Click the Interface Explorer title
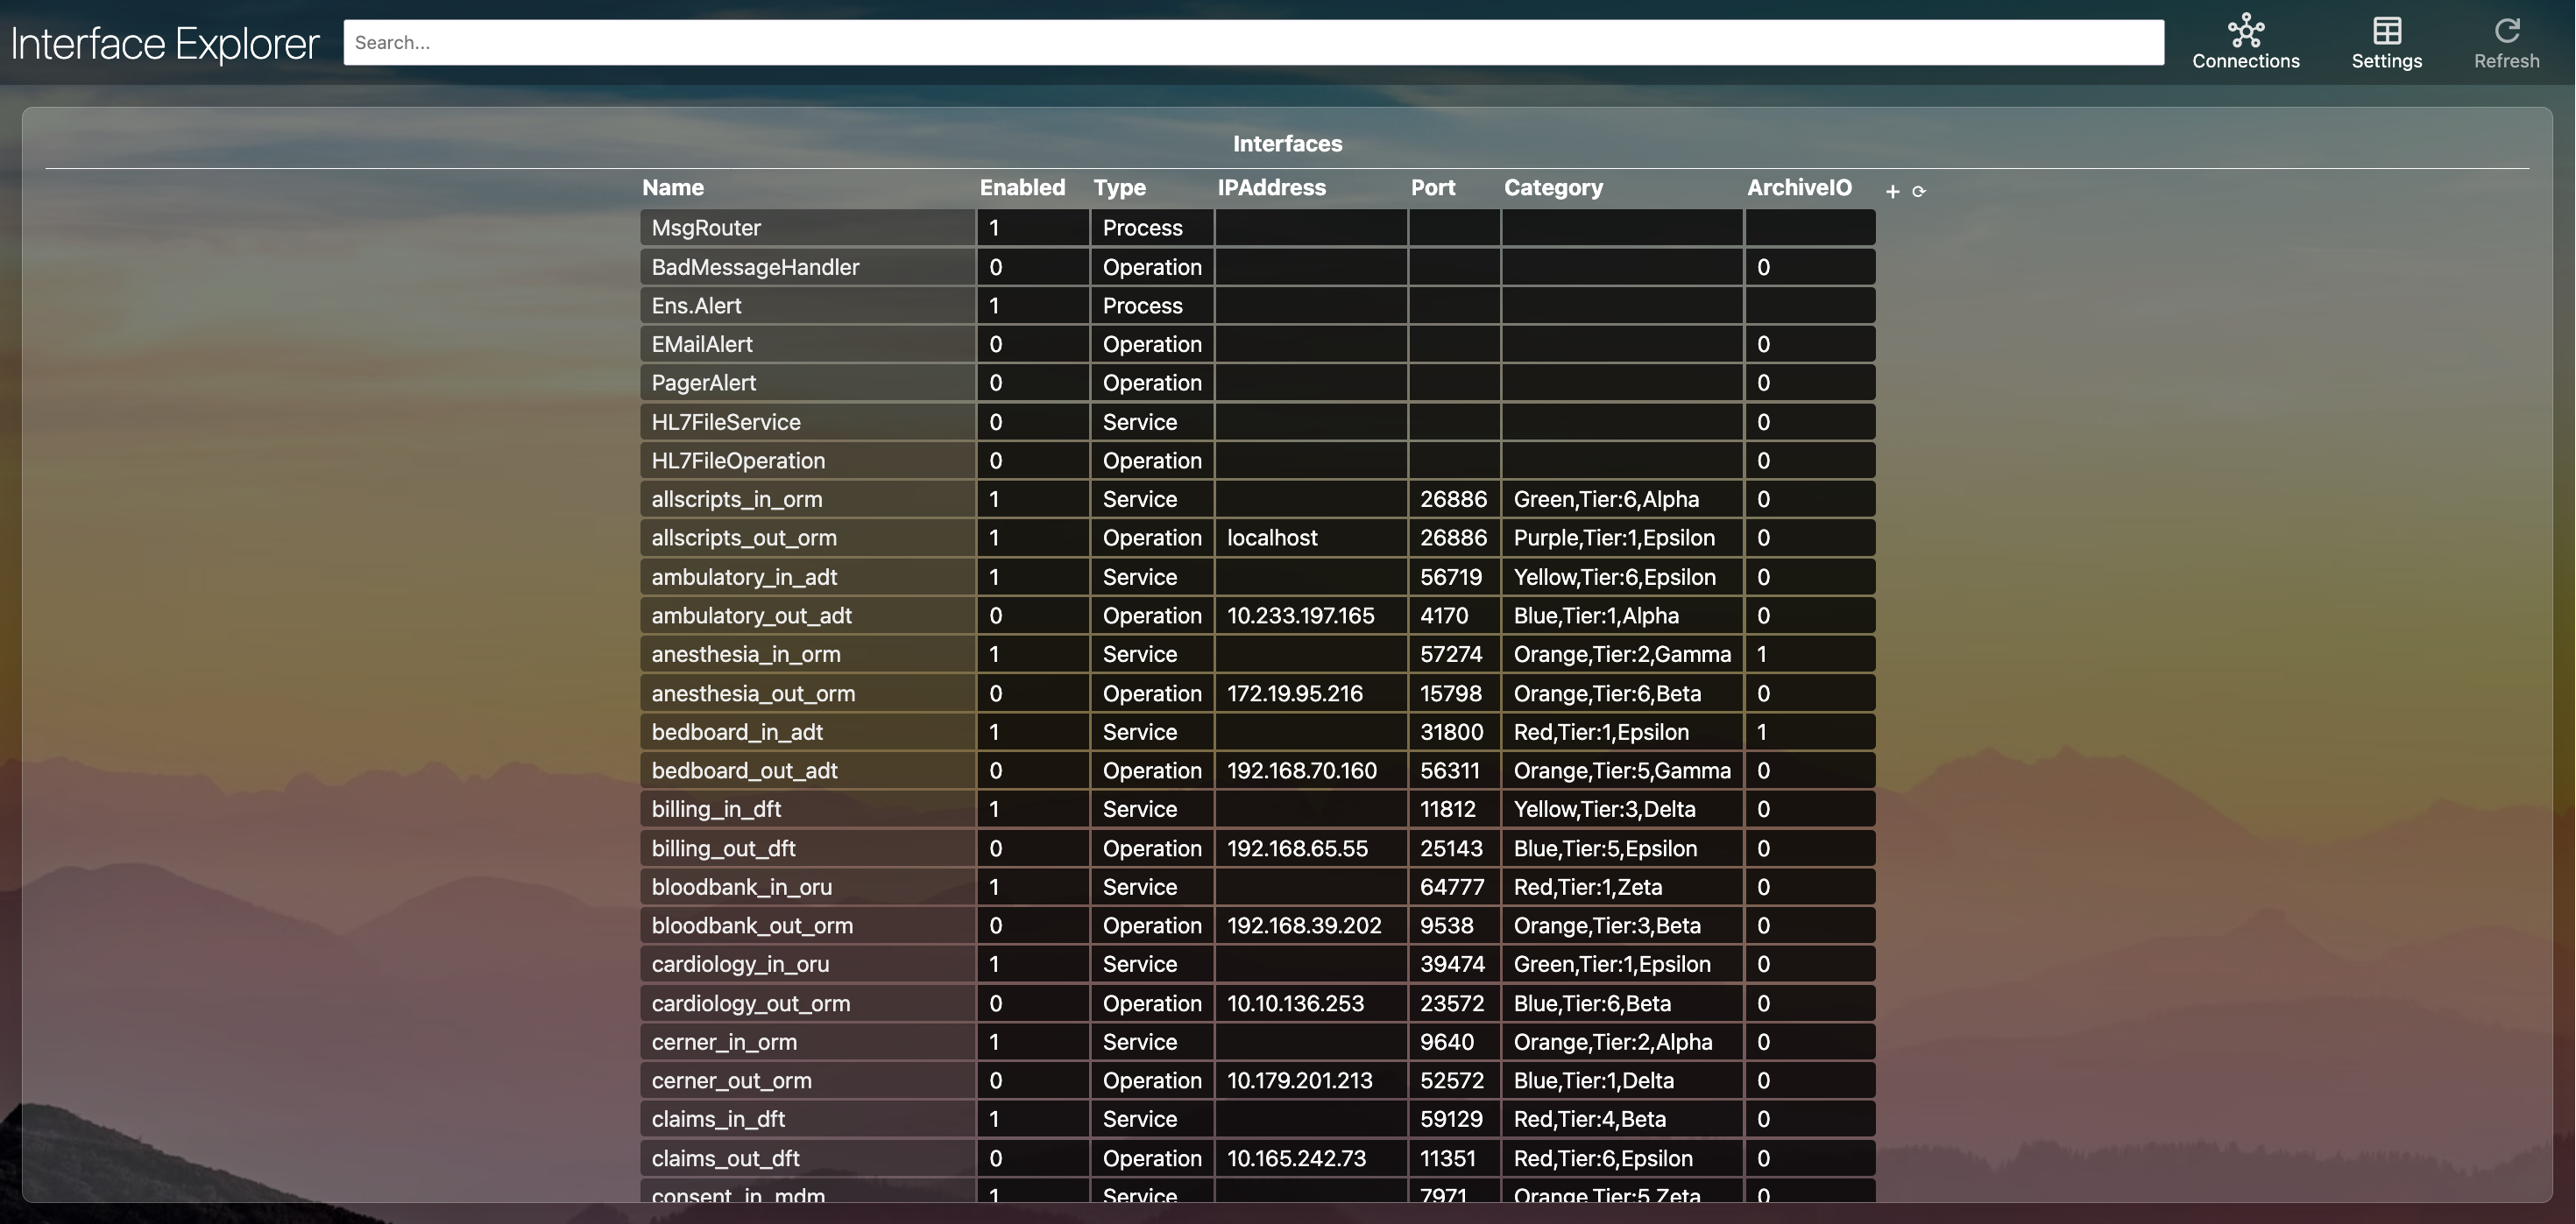Screen dimensions: 2576x1224 [x=165, y=44]
